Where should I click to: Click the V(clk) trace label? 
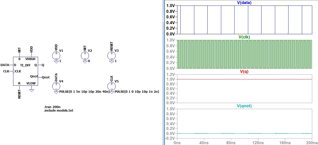244,37
